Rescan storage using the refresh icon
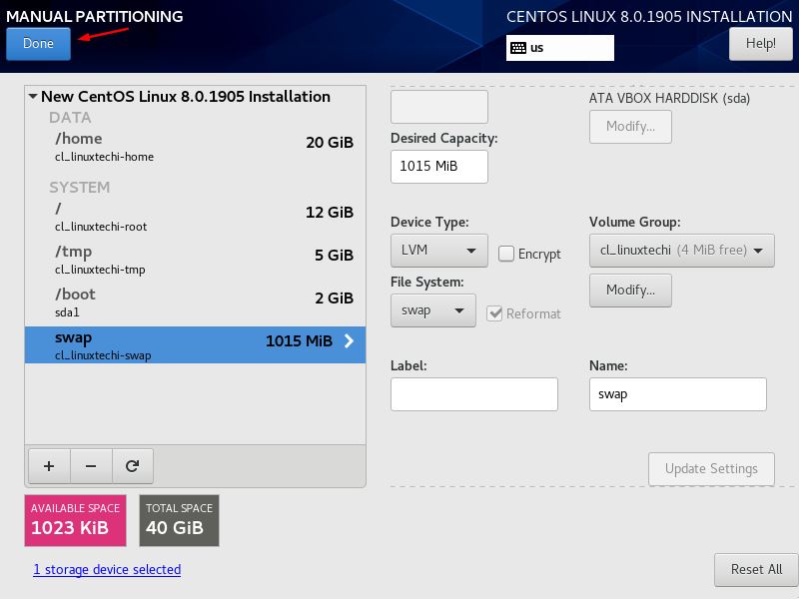The width and height of the screenshot is (799, 599). click(x=132, y=465)
